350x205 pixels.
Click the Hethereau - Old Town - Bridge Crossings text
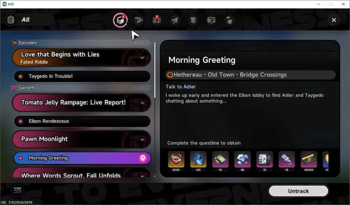click(230, 75)
